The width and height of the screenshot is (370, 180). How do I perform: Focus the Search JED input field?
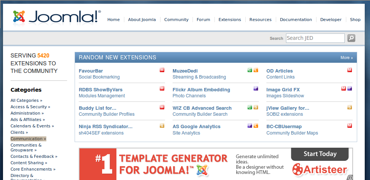pos(315,38)
